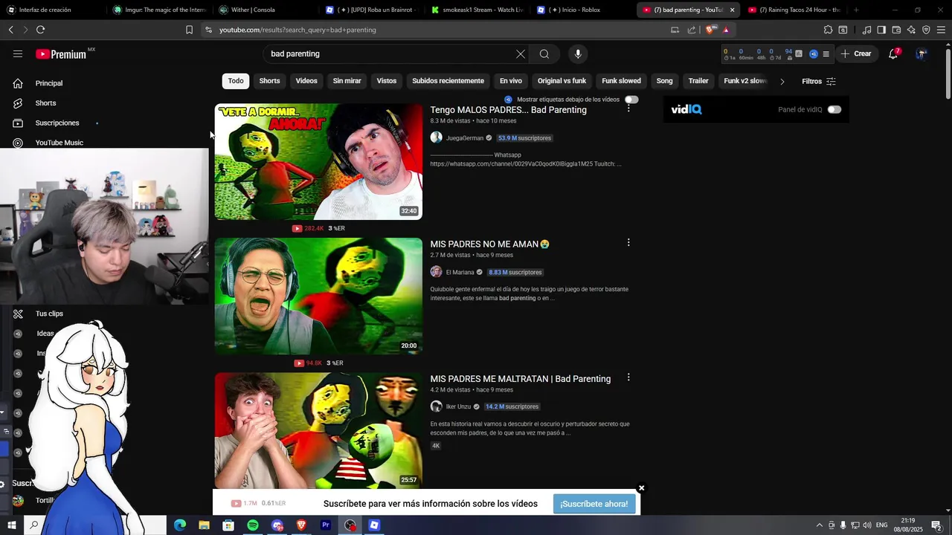
Task: Start voice search with microphone icon
Action: (578, 53)
